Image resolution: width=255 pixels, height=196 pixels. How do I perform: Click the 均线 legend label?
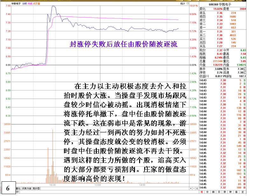30,4
